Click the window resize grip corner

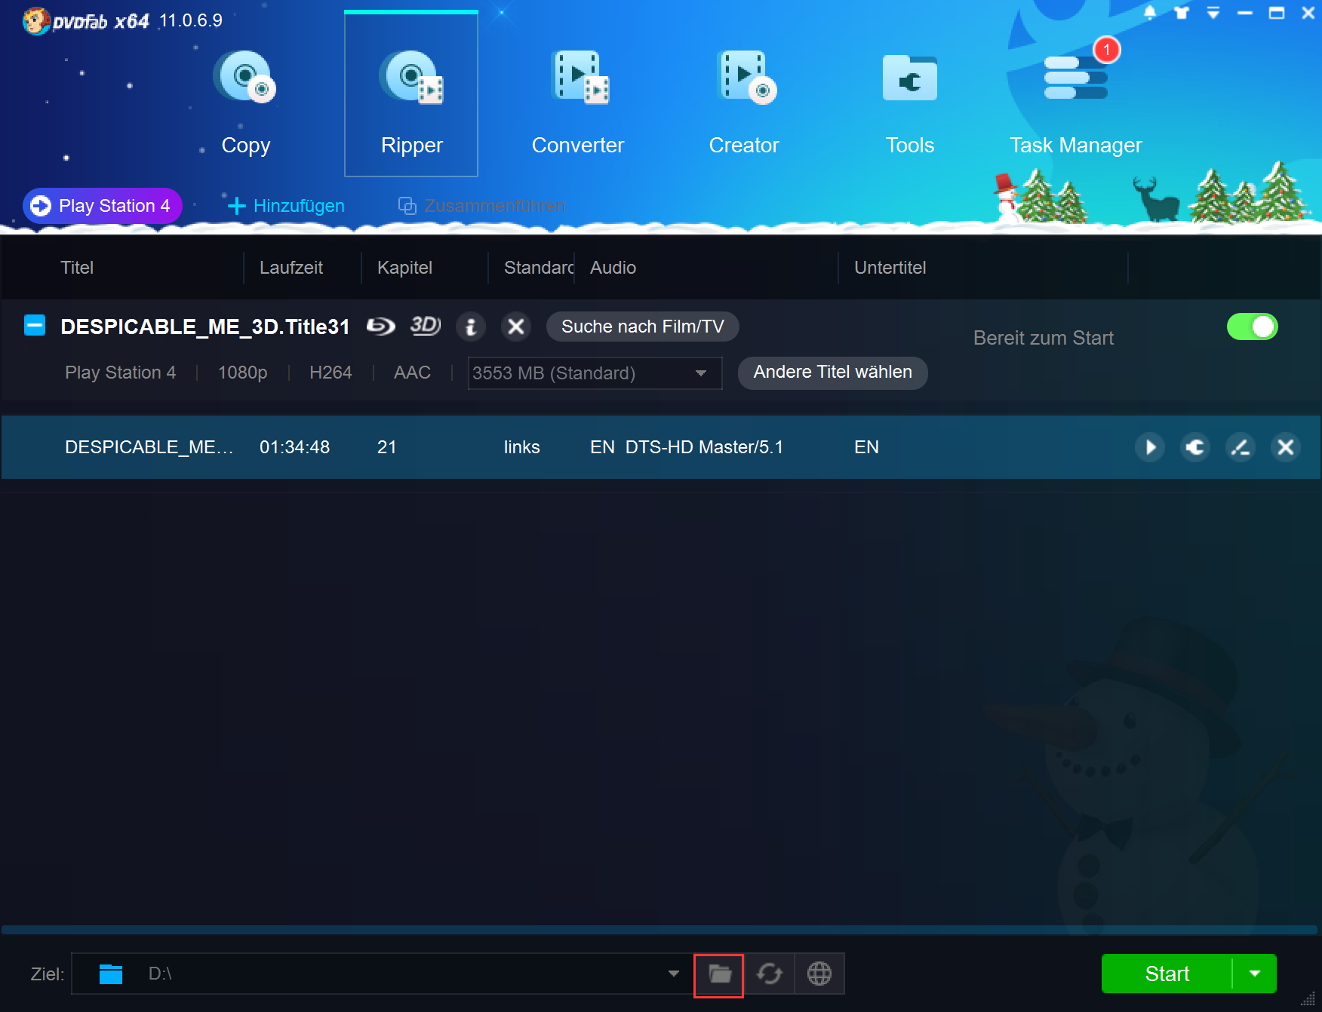[1308, 999]
